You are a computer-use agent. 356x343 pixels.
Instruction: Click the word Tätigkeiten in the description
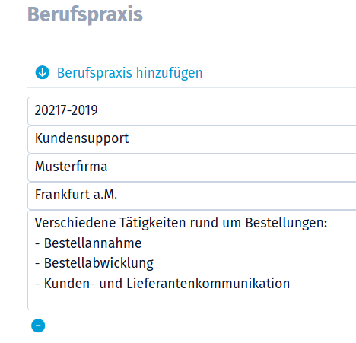coord(153,223)
